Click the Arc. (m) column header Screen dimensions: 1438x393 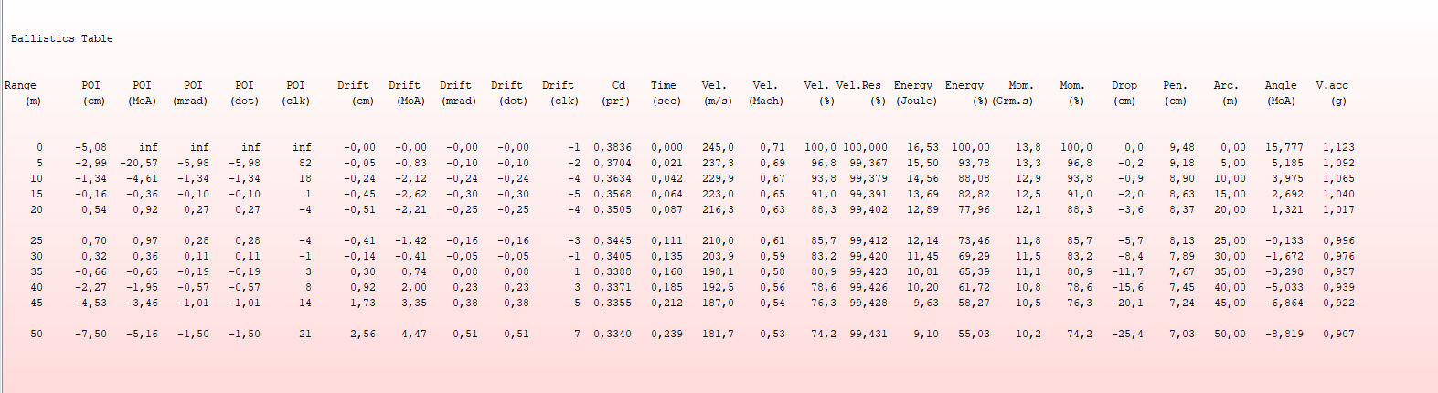coord(1227,92)
